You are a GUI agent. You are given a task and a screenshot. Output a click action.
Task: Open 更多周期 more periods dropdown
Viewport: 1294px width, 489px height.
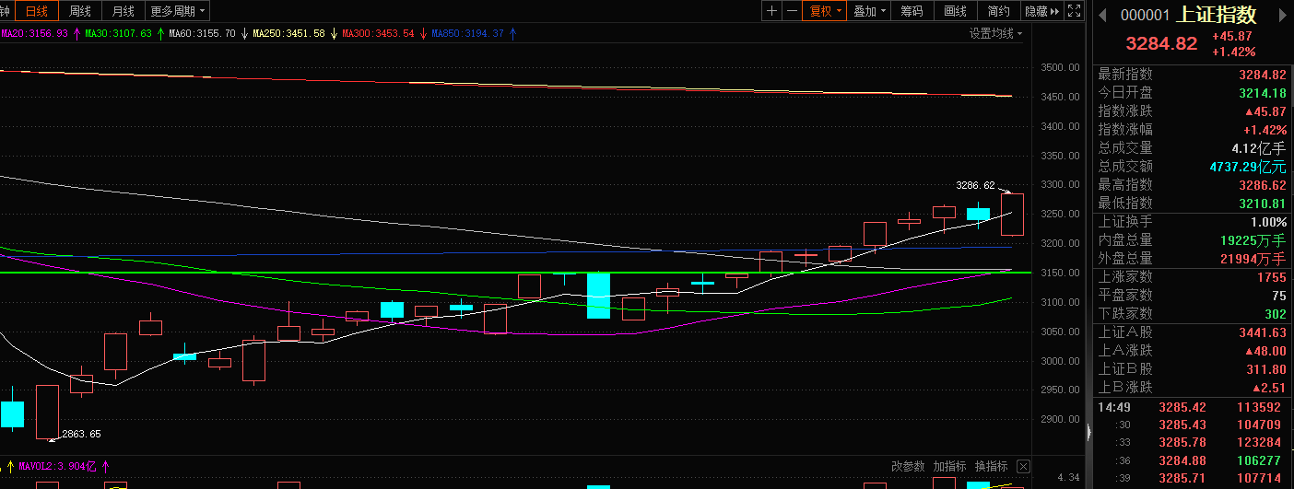(x=178, y=11)
